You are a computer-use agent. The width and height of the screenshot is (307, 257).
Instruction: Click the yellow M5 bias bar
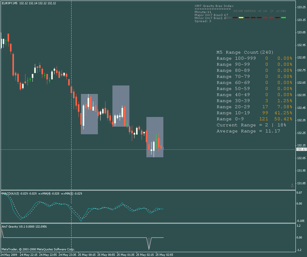pyautogui.click(x=241, y=18)
